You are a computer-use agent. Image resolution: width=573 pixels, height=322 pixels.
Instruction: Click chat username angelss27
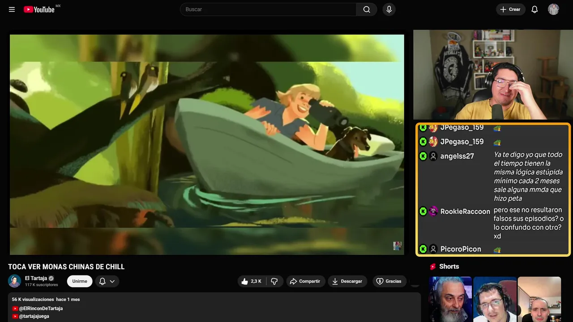click(x=457, y=156)
